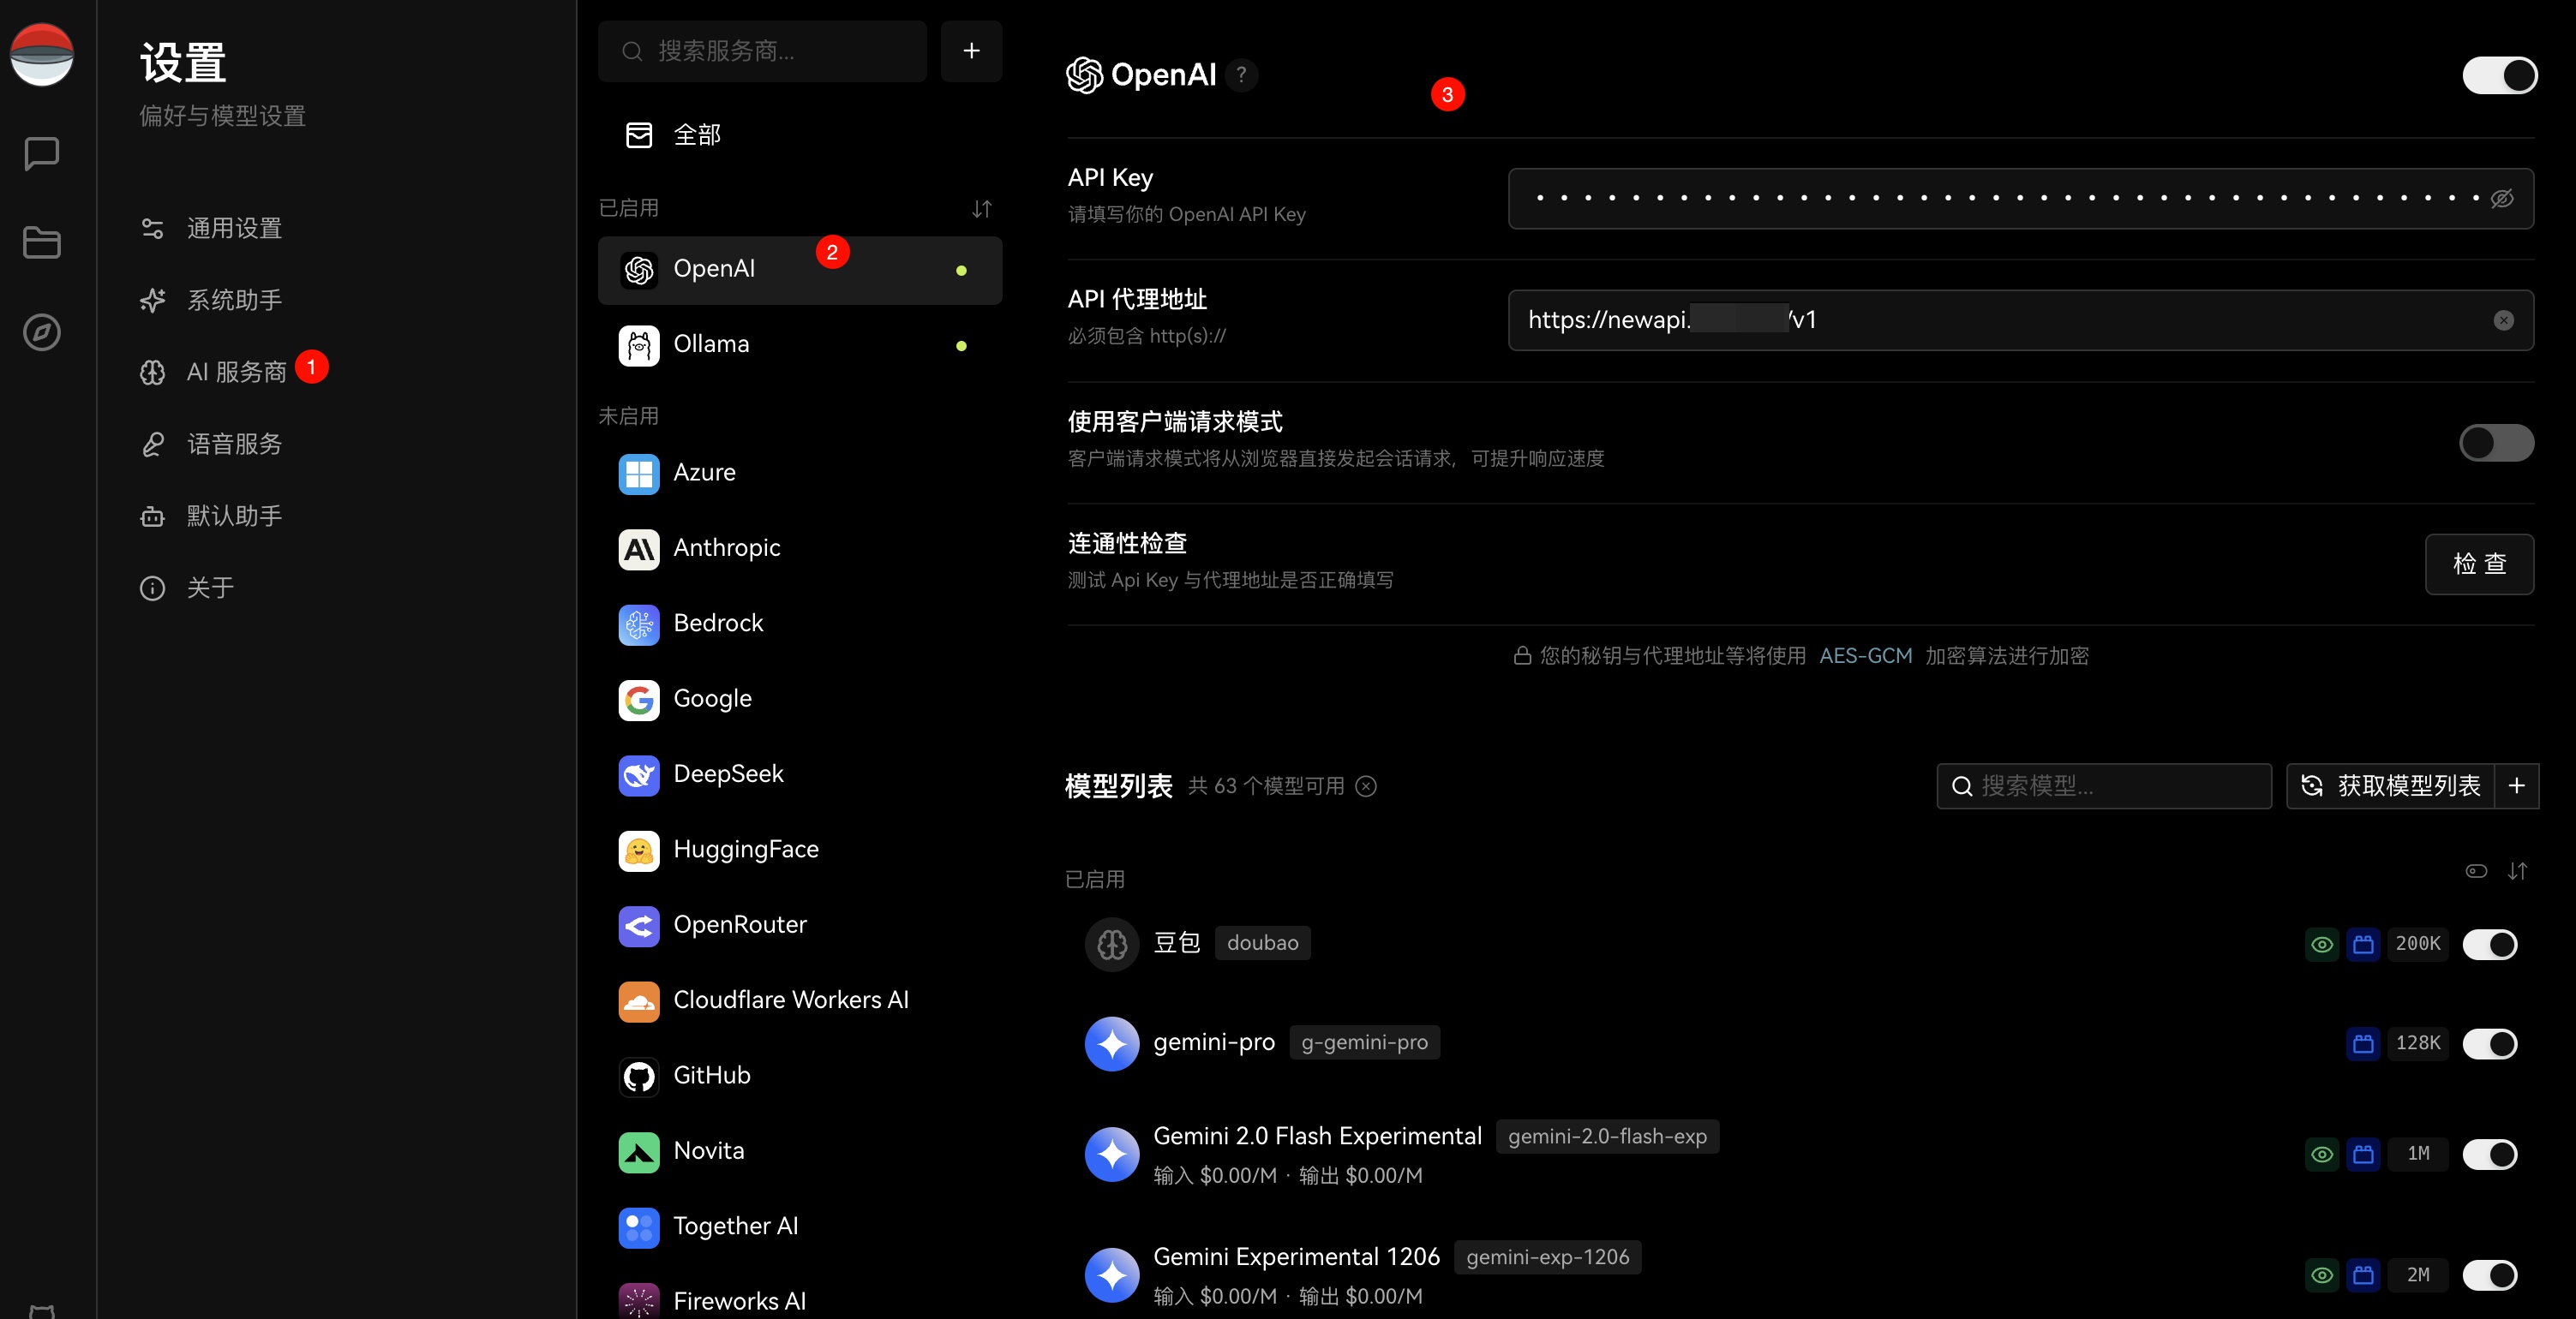Reveal API Key with the eye icon
The width and height of the screenshot is (2576, 1319).
click(x=2502, y=199)
